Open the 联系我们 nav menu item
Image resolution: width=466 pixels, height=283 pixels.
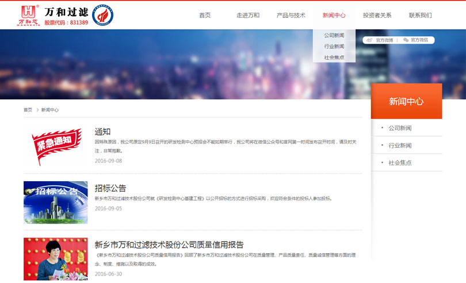pyautogui.click(x=420, y=16)
